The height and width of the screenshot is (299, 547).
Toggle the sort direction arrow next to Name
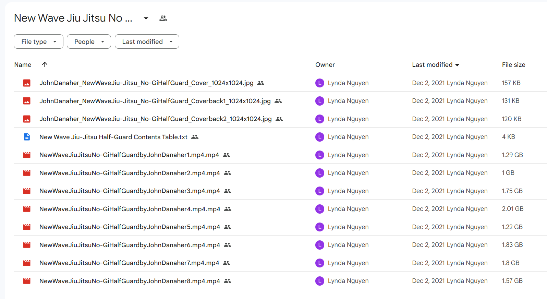[x=45, y=64]
